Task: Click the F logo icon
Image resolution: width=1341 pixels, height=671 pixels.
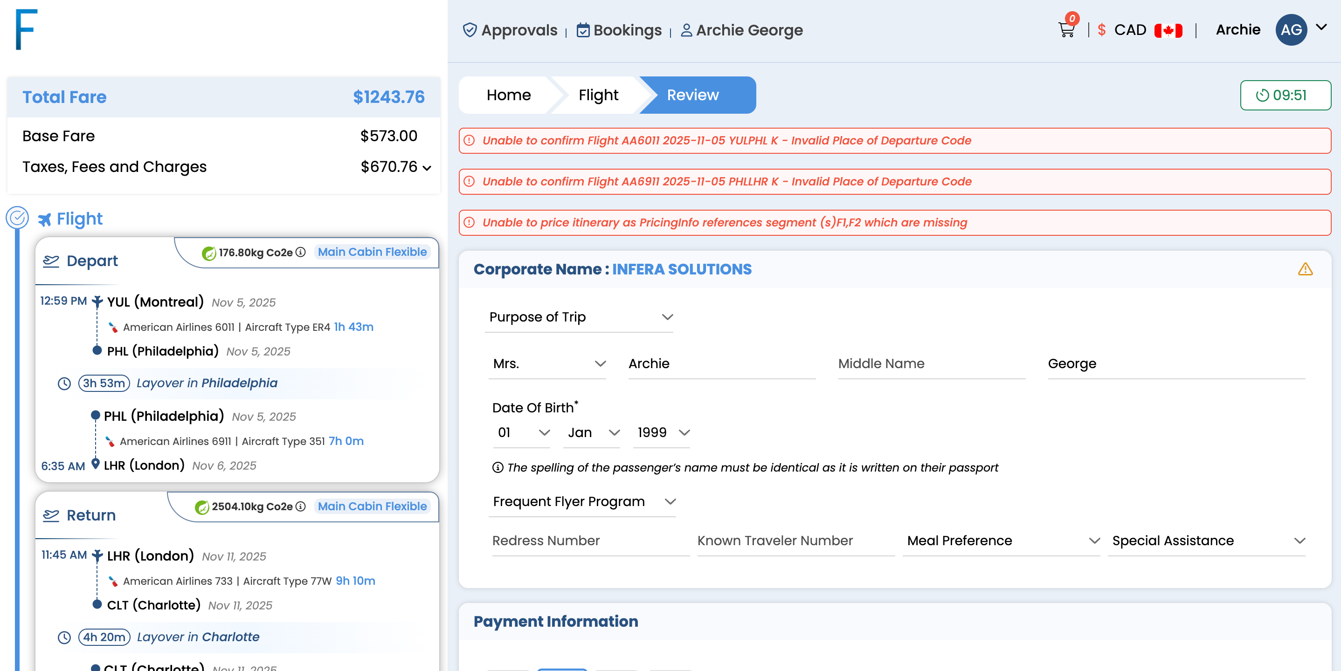Action: point(26,29)
